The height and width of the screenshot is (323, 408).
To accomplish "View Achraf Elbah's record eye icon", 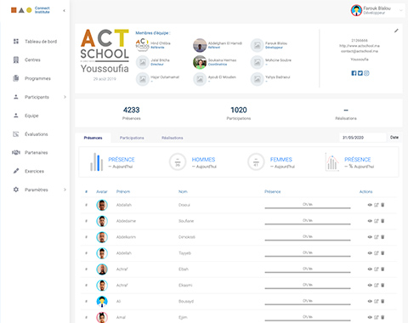I will [x=370, y=269].
